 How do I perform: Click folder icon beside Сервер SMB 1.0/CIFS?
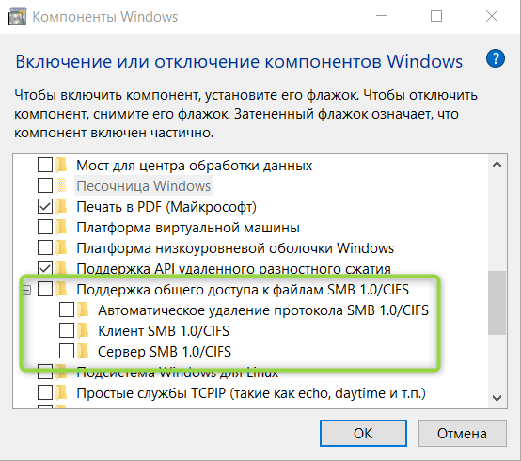(x=83, y=351)
